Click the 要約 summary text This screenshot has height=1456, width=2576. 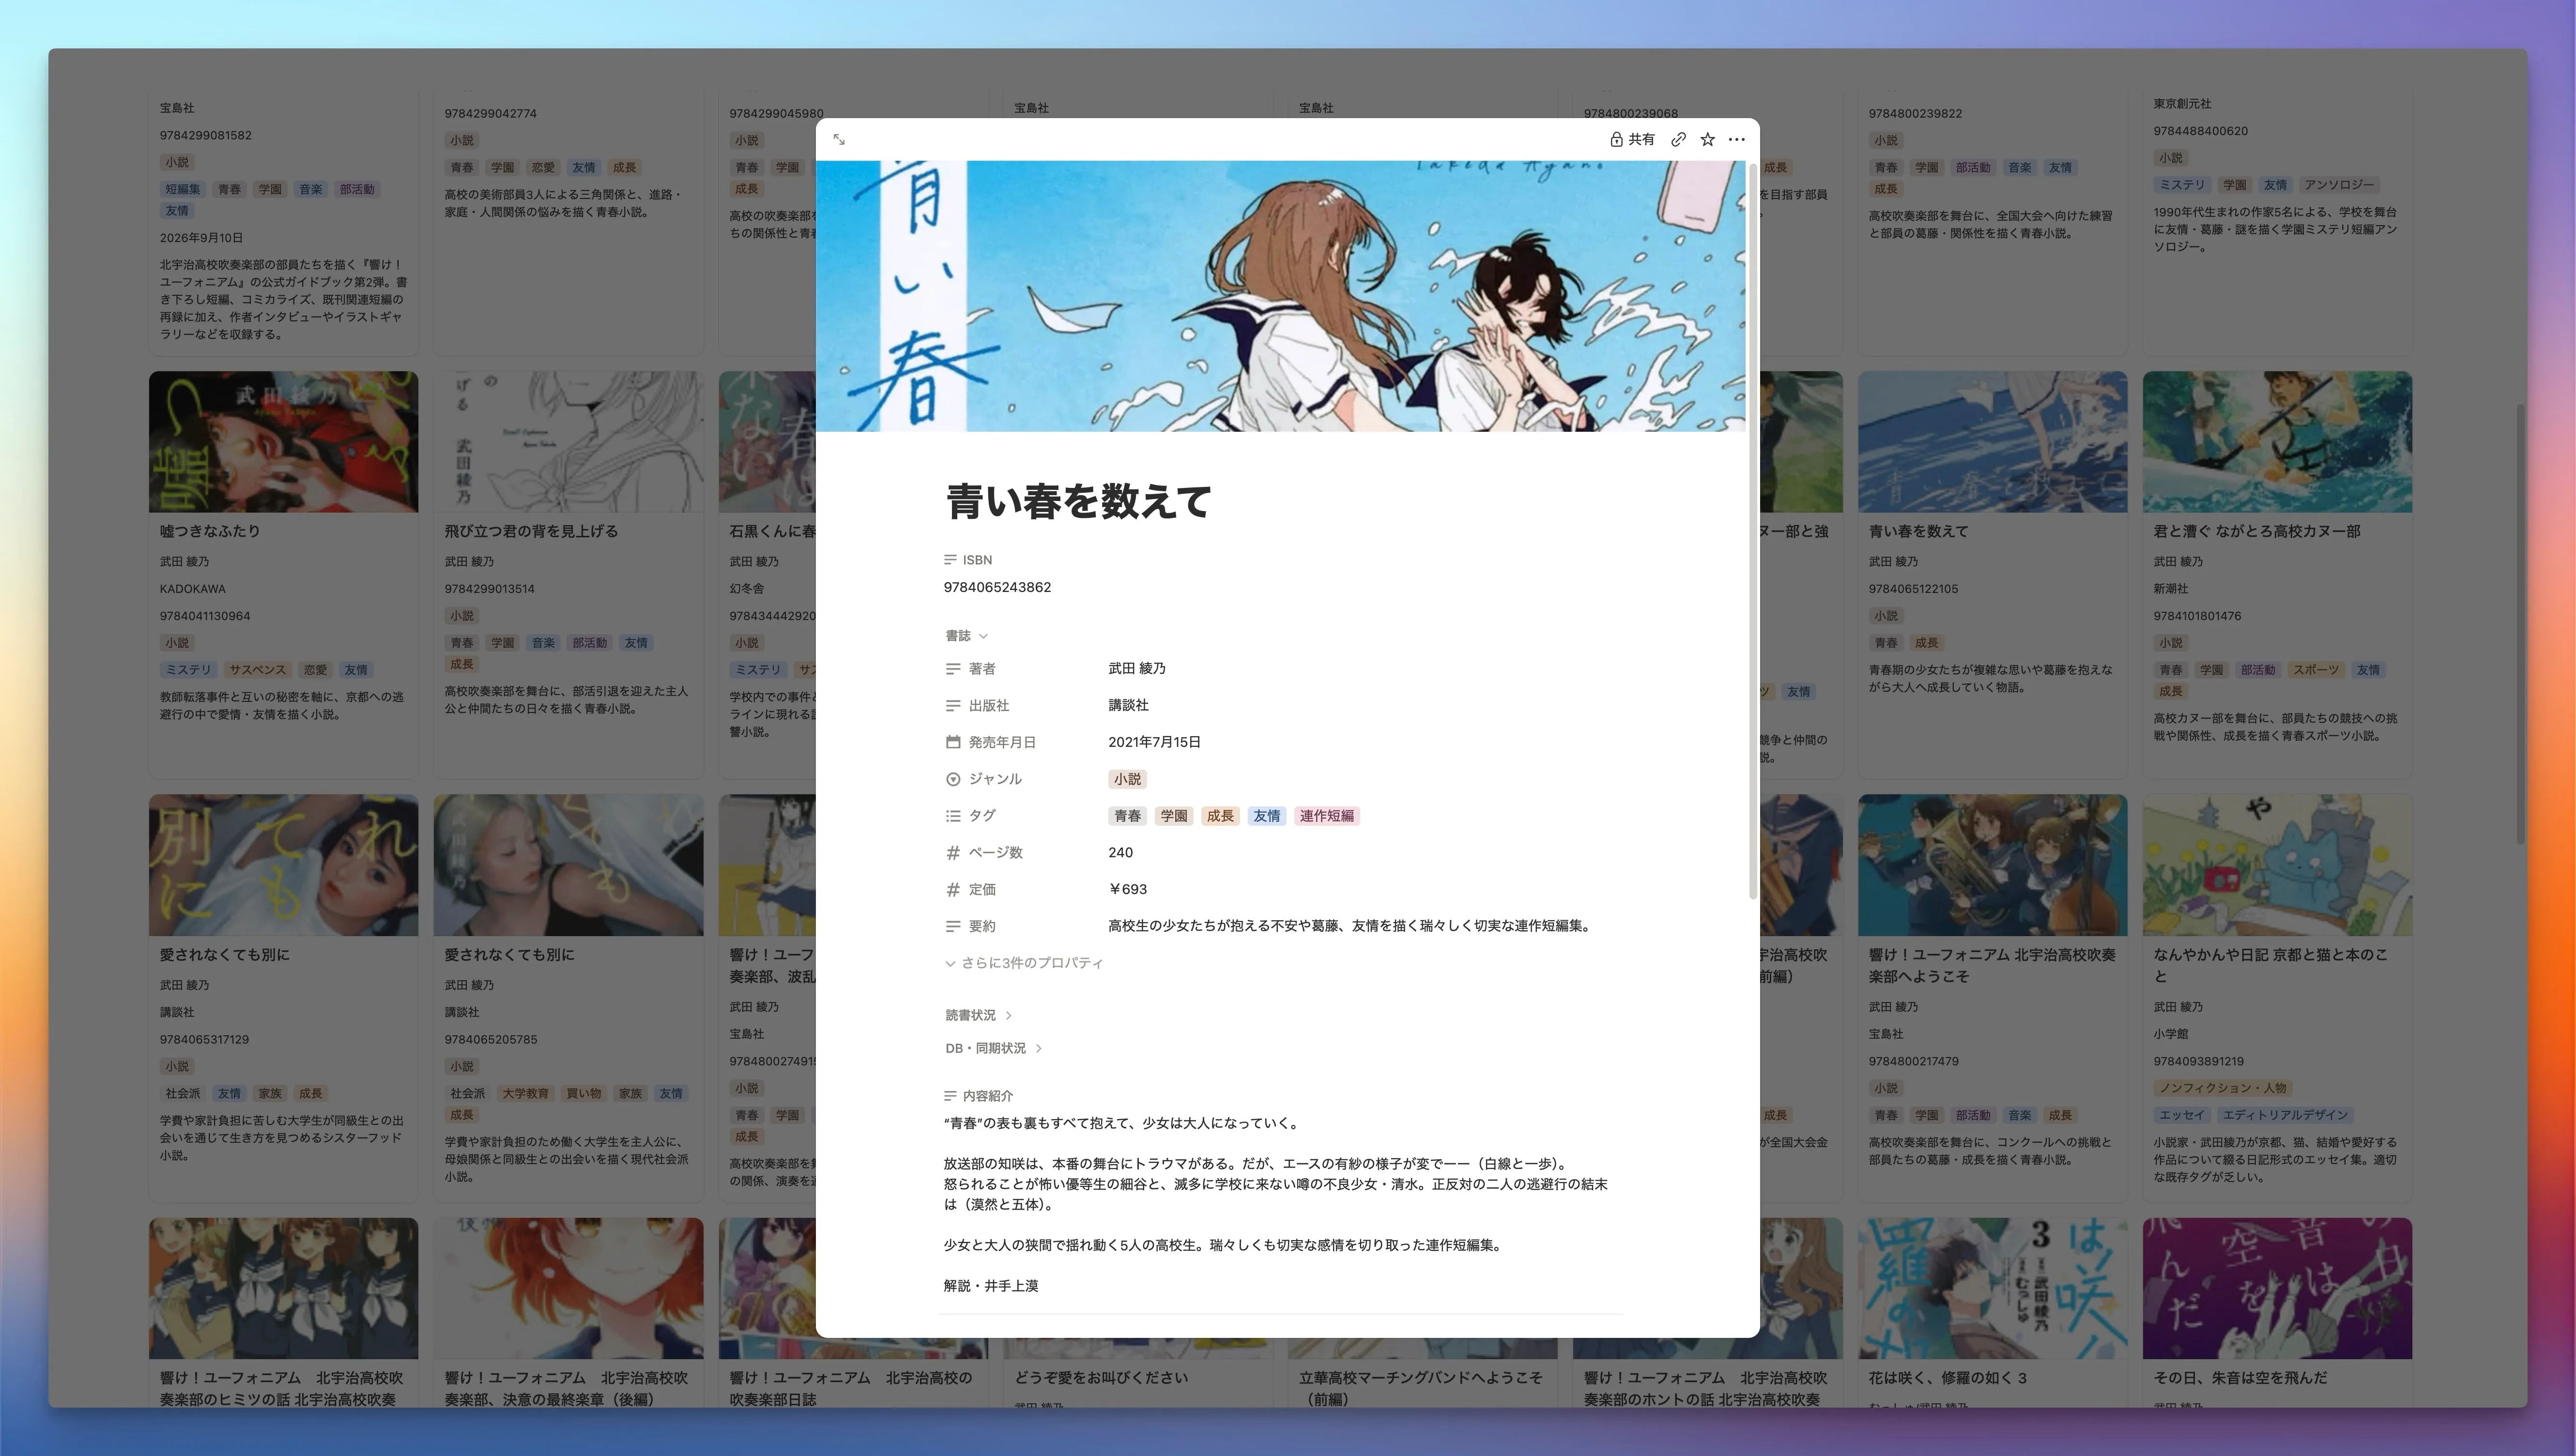tap(1349, 927)
